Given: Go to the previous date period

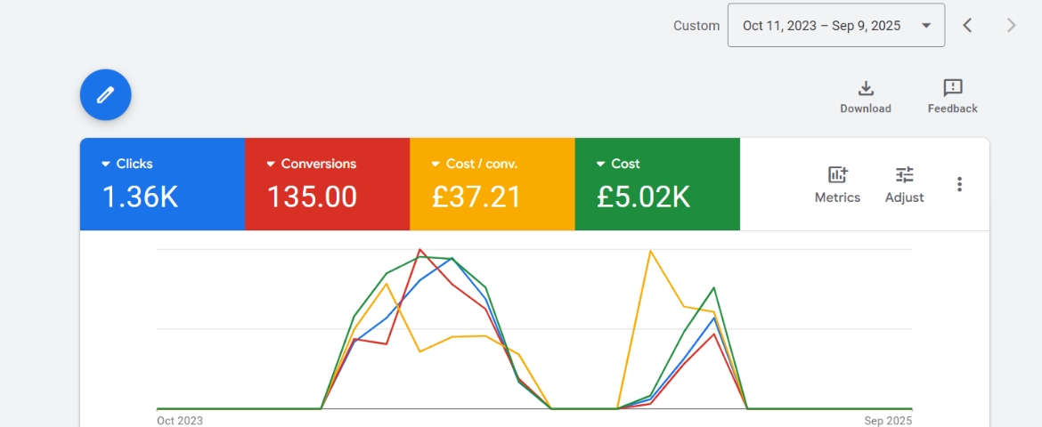Looking at the screenshot, I should click(x=967, y=26).
